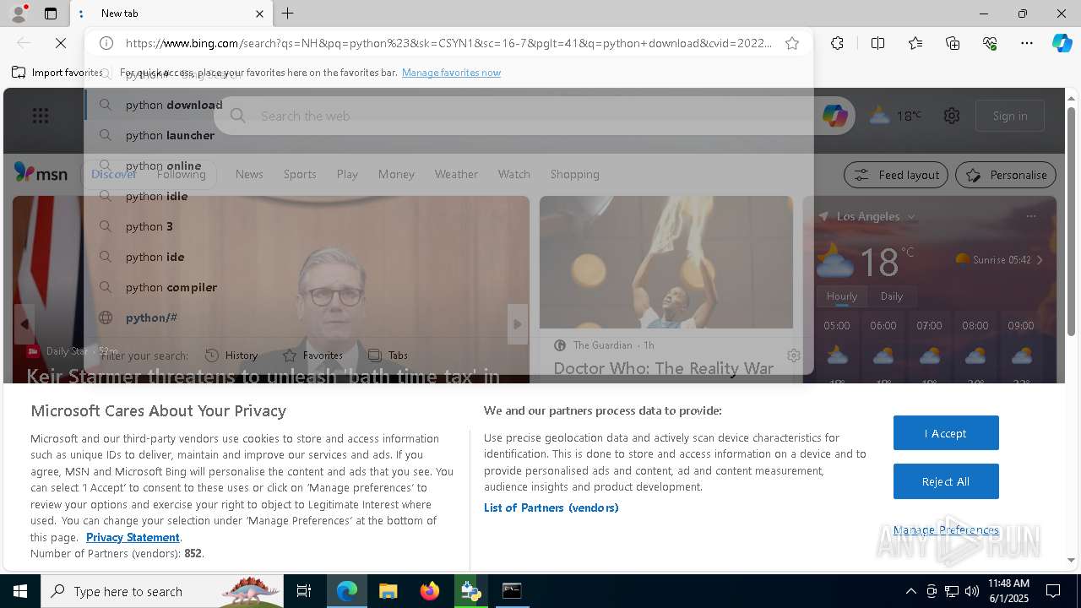This screenshot has height=608, width=1081.
Task: Open Windows Start menu
Action: 20,591
